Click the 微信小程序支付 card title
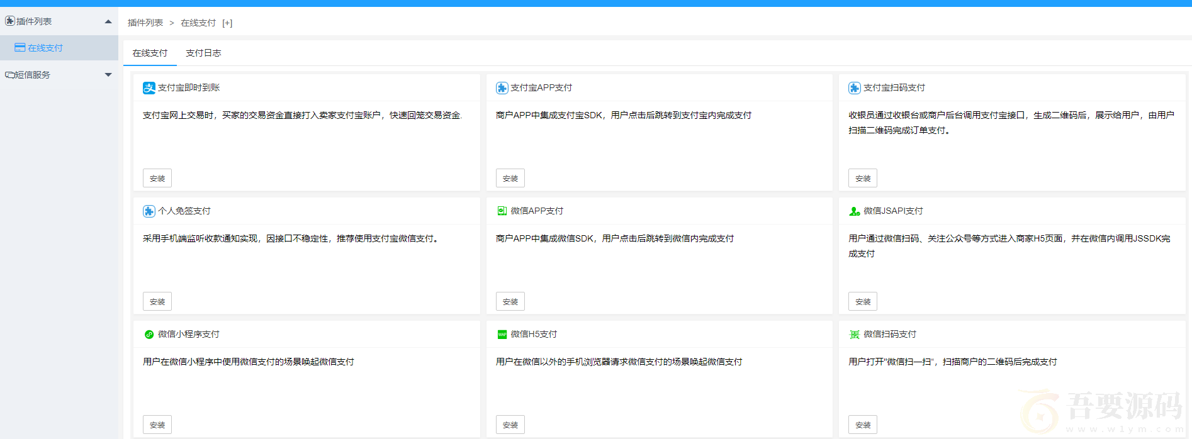 [189, 334]
